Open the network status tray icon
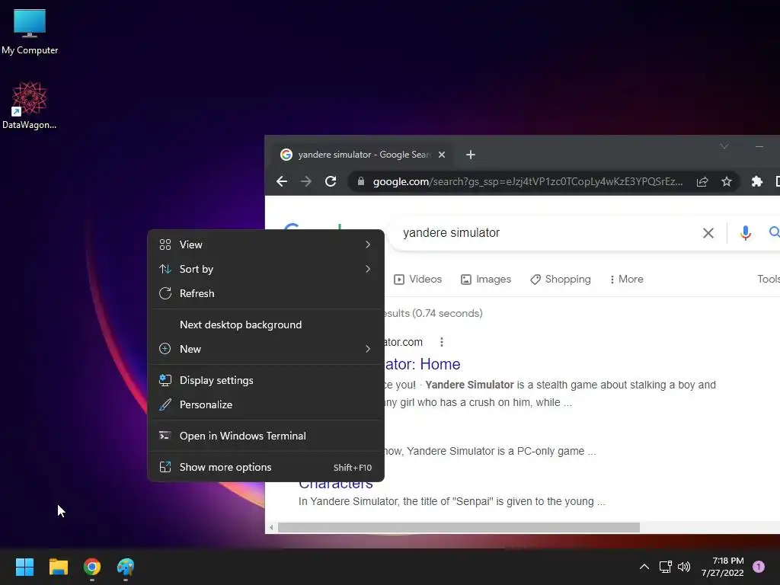 (x=665, y=567)
